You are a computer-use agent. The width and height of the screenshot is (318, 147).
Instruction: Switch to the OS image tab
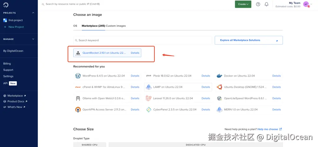75,26
